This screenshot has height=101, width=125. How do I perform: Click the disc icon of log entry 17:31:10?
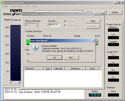[6, 89]
